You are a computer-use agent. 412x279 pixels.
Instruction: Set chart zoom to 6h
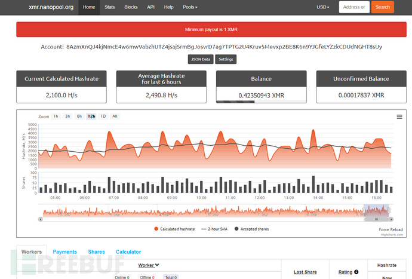[x=79, y=116]
